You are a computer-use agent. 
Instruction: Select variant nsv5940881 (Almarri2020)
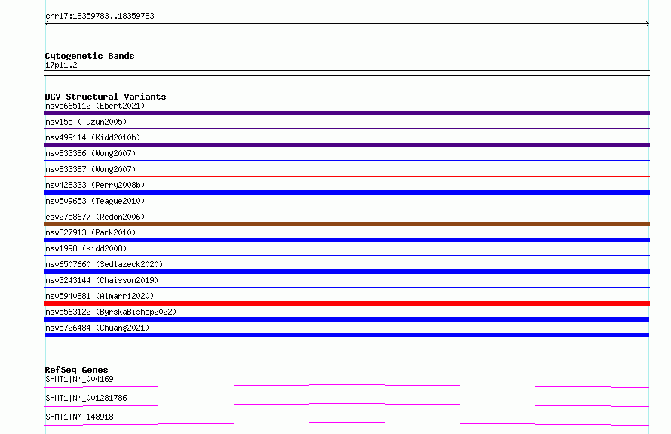pyautogui.click(x=100, y=296)
